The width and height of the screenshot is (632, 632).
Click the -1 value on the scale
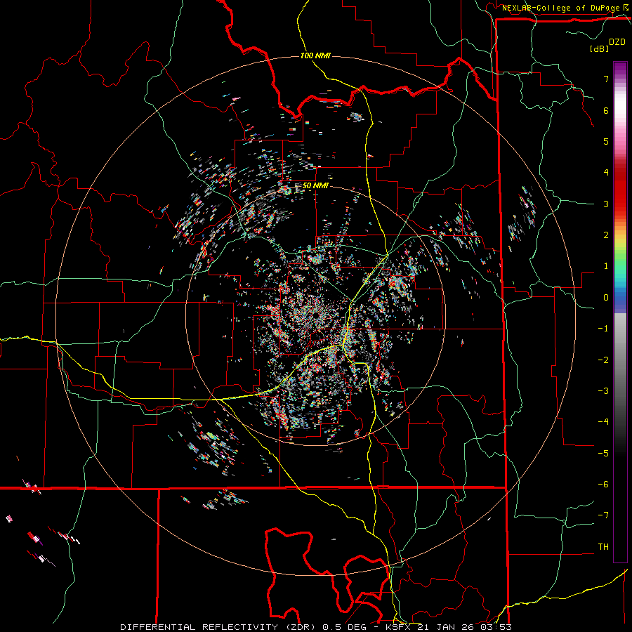click(603, 329)
